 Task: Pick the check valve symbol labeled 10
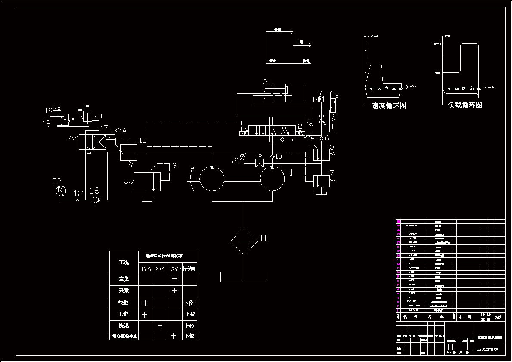point(272,157)
